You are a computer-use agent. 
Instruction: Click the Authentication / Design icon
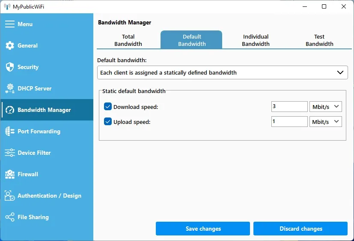coord(9,196)
